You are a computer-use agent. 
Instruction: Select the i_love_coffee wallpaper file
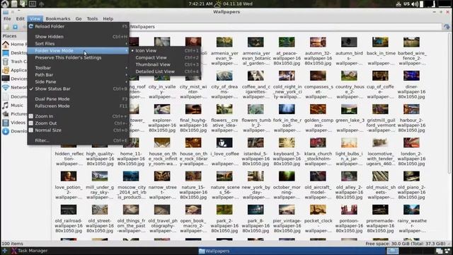tap(224, 143)
